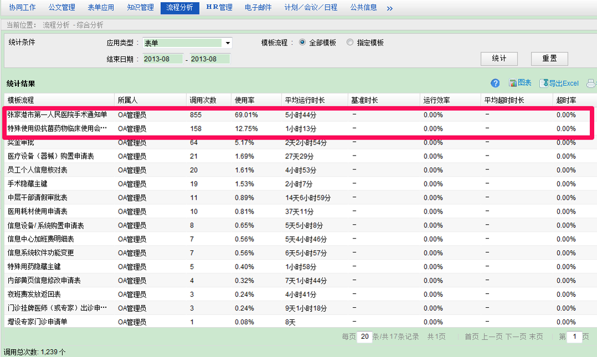Image resolution: width=597 pixels, height=357 pixels.
Task: Open the 图表 chart view
Action: click(520, 83)
